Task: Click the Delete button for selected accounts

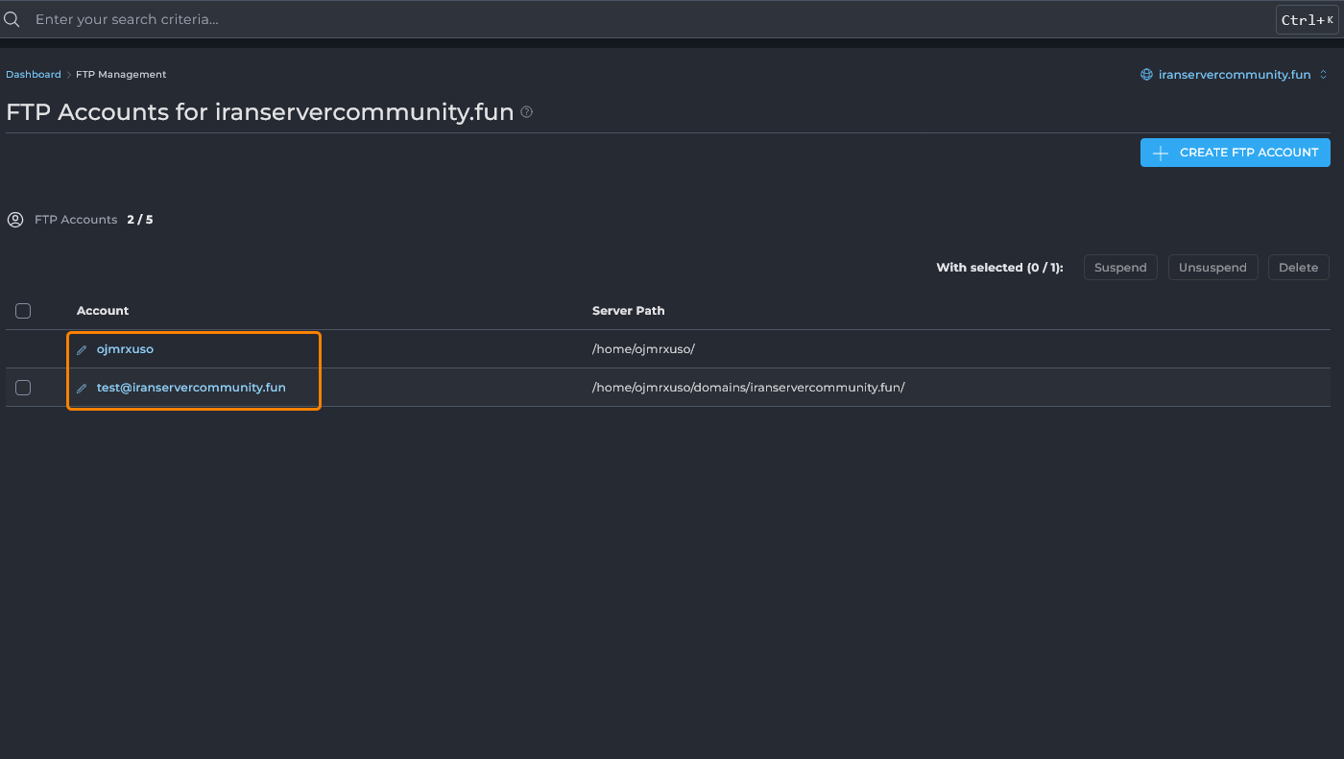Action: (x=1298, y=268)
